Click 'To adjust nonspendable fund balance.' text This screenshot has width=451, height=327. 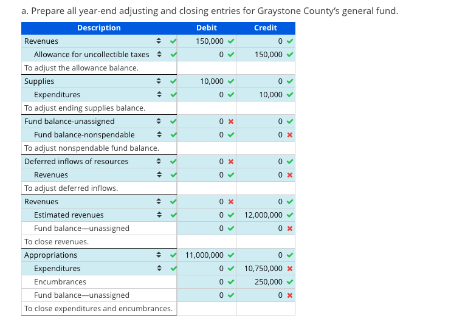[92, 148]
